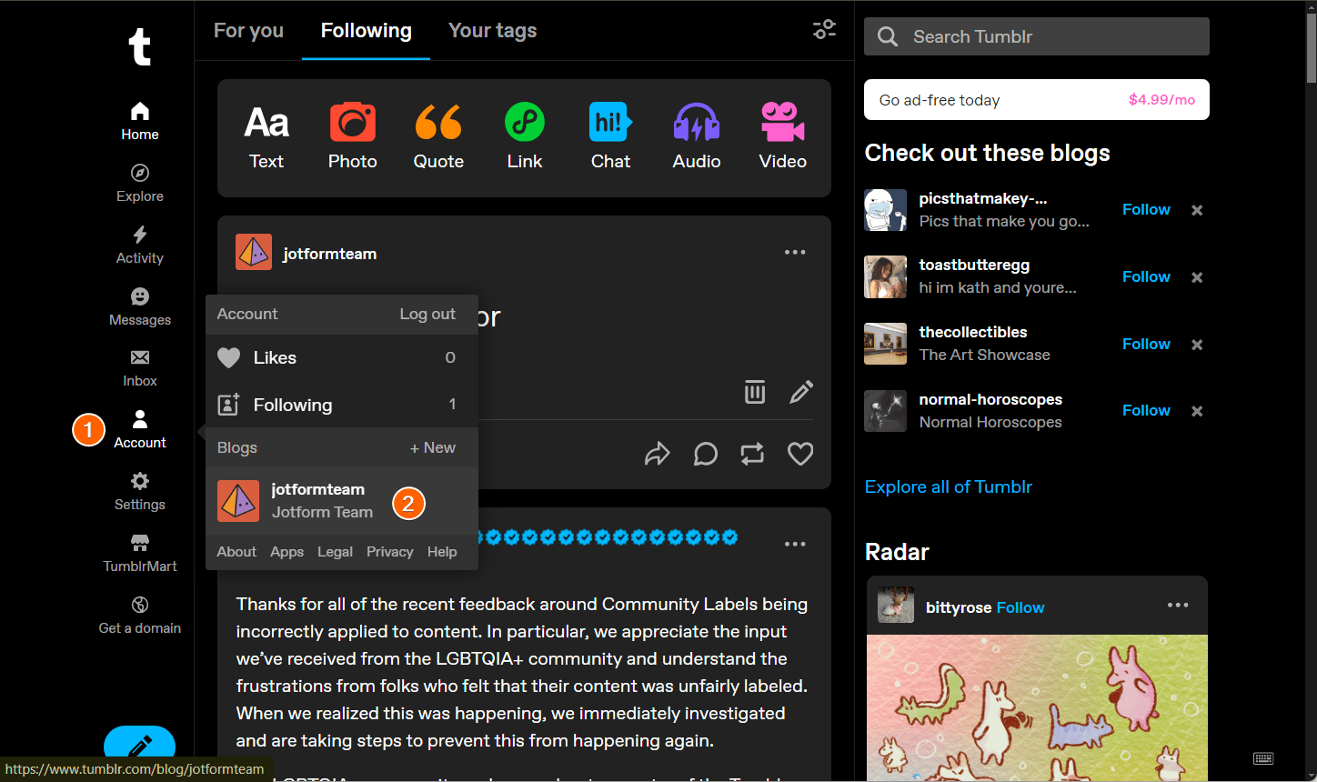Image resolution: width=1317 pixels, height=782 pixels.
Task: Select the Following tab
Action: tap(366, 30)
